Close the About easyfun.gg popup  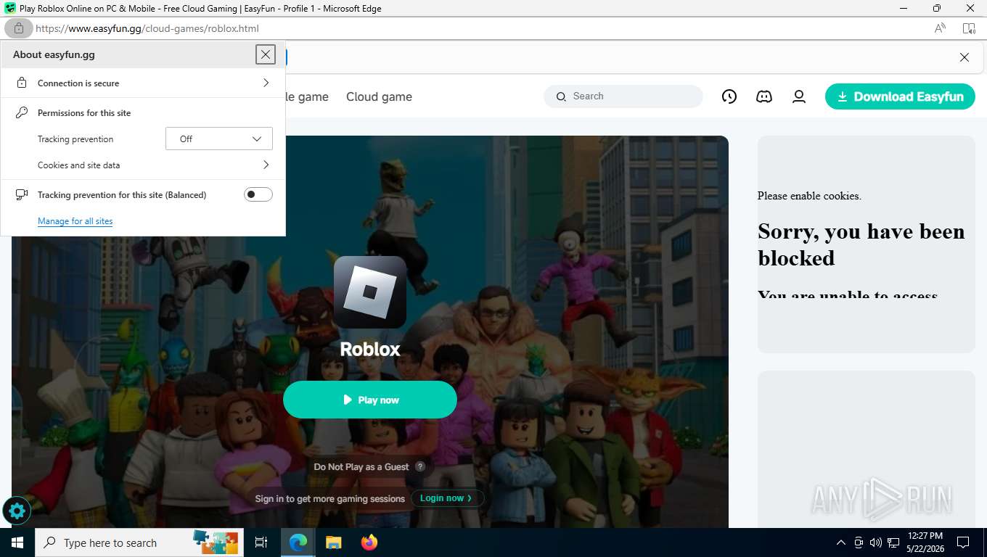coord(266,54)
